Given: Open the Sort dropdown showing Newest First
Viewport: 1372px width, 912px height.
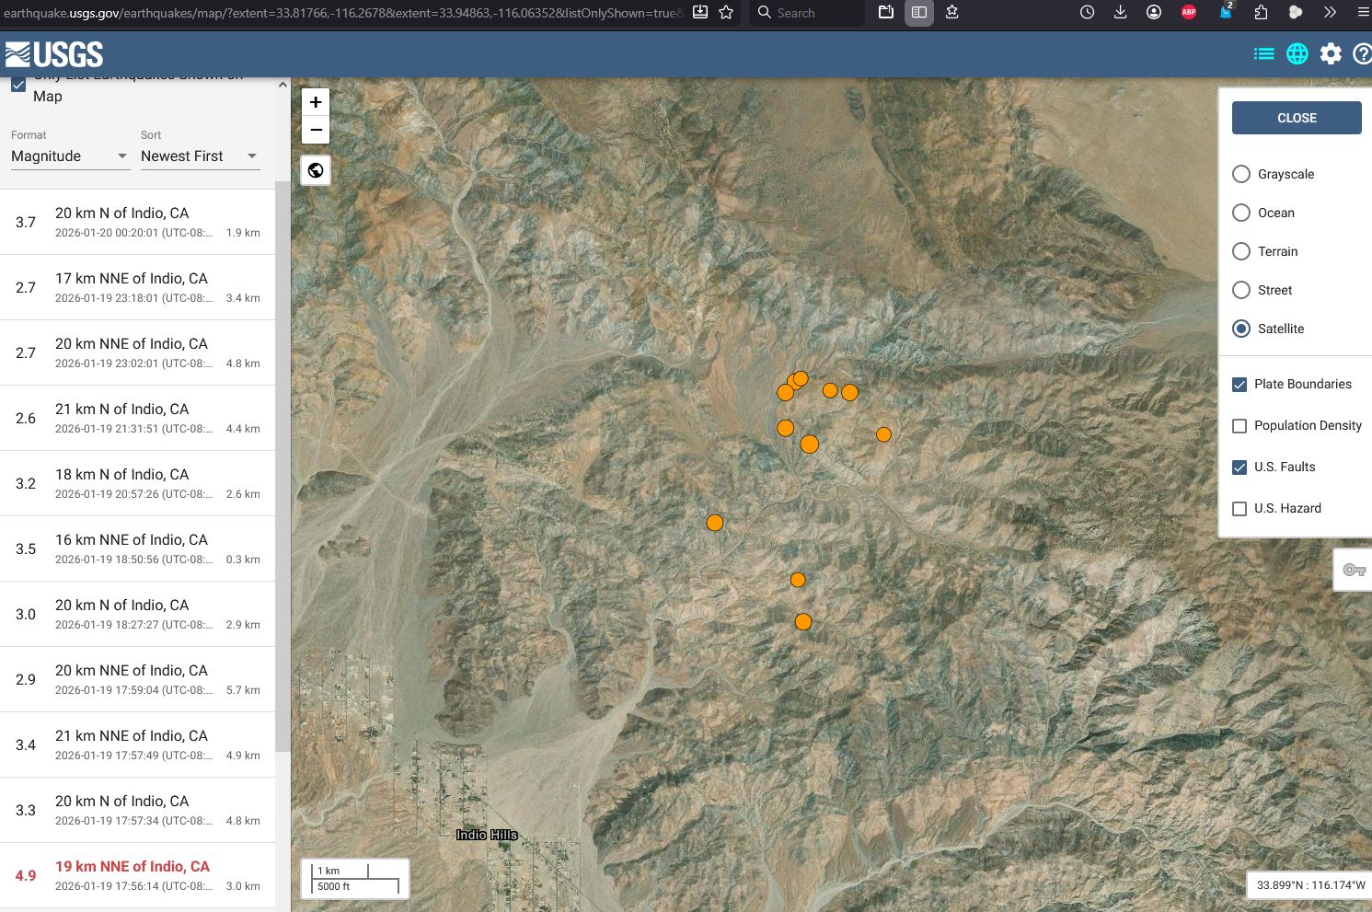Looking at the screenshot, I should [x=200, y=156].
